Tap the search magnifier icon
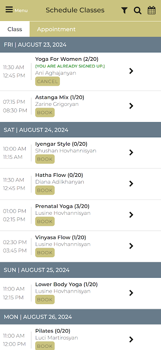The width and height of the screenshot is (161, 350). pos(137,10)
